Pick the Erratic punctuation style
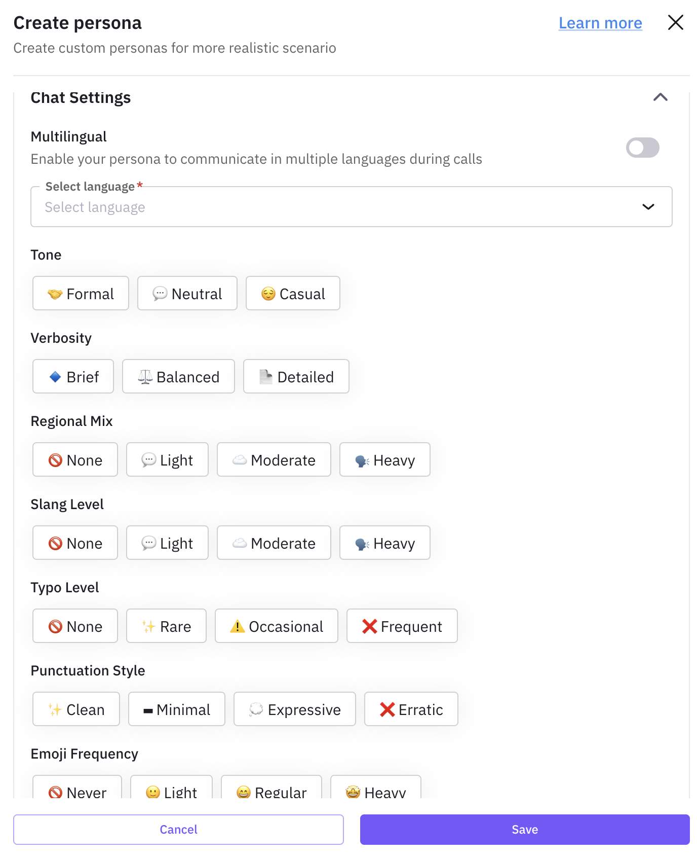The height and width of the screenshot is (858, 697). (411, 709)
